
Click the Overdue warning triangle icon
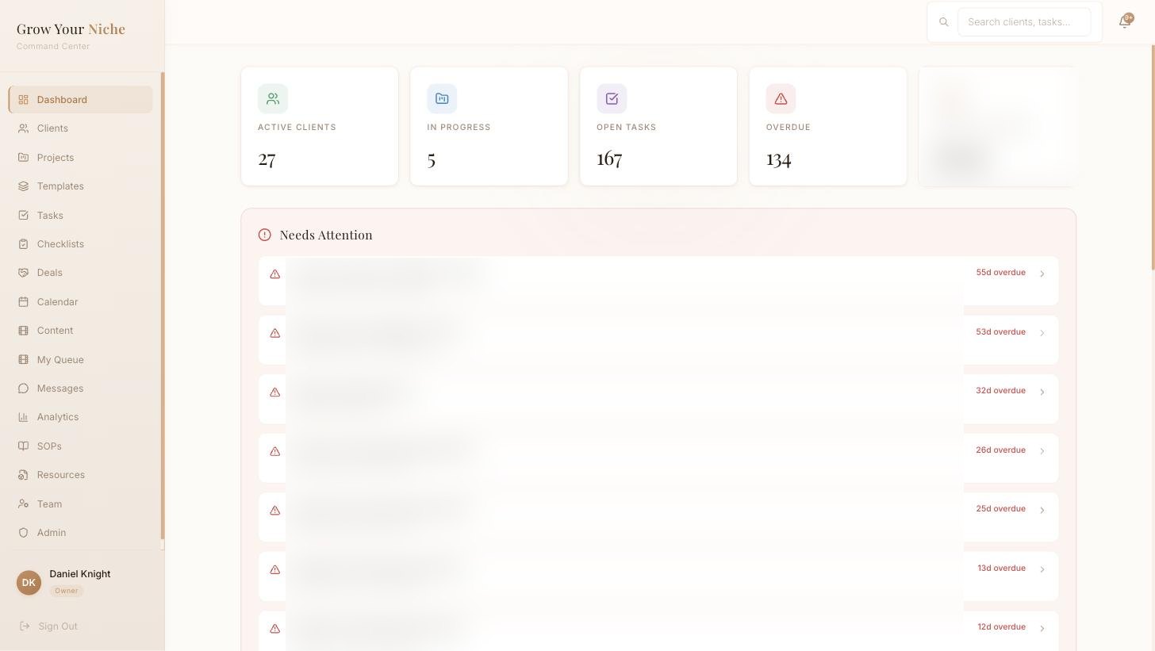[781, 99]
